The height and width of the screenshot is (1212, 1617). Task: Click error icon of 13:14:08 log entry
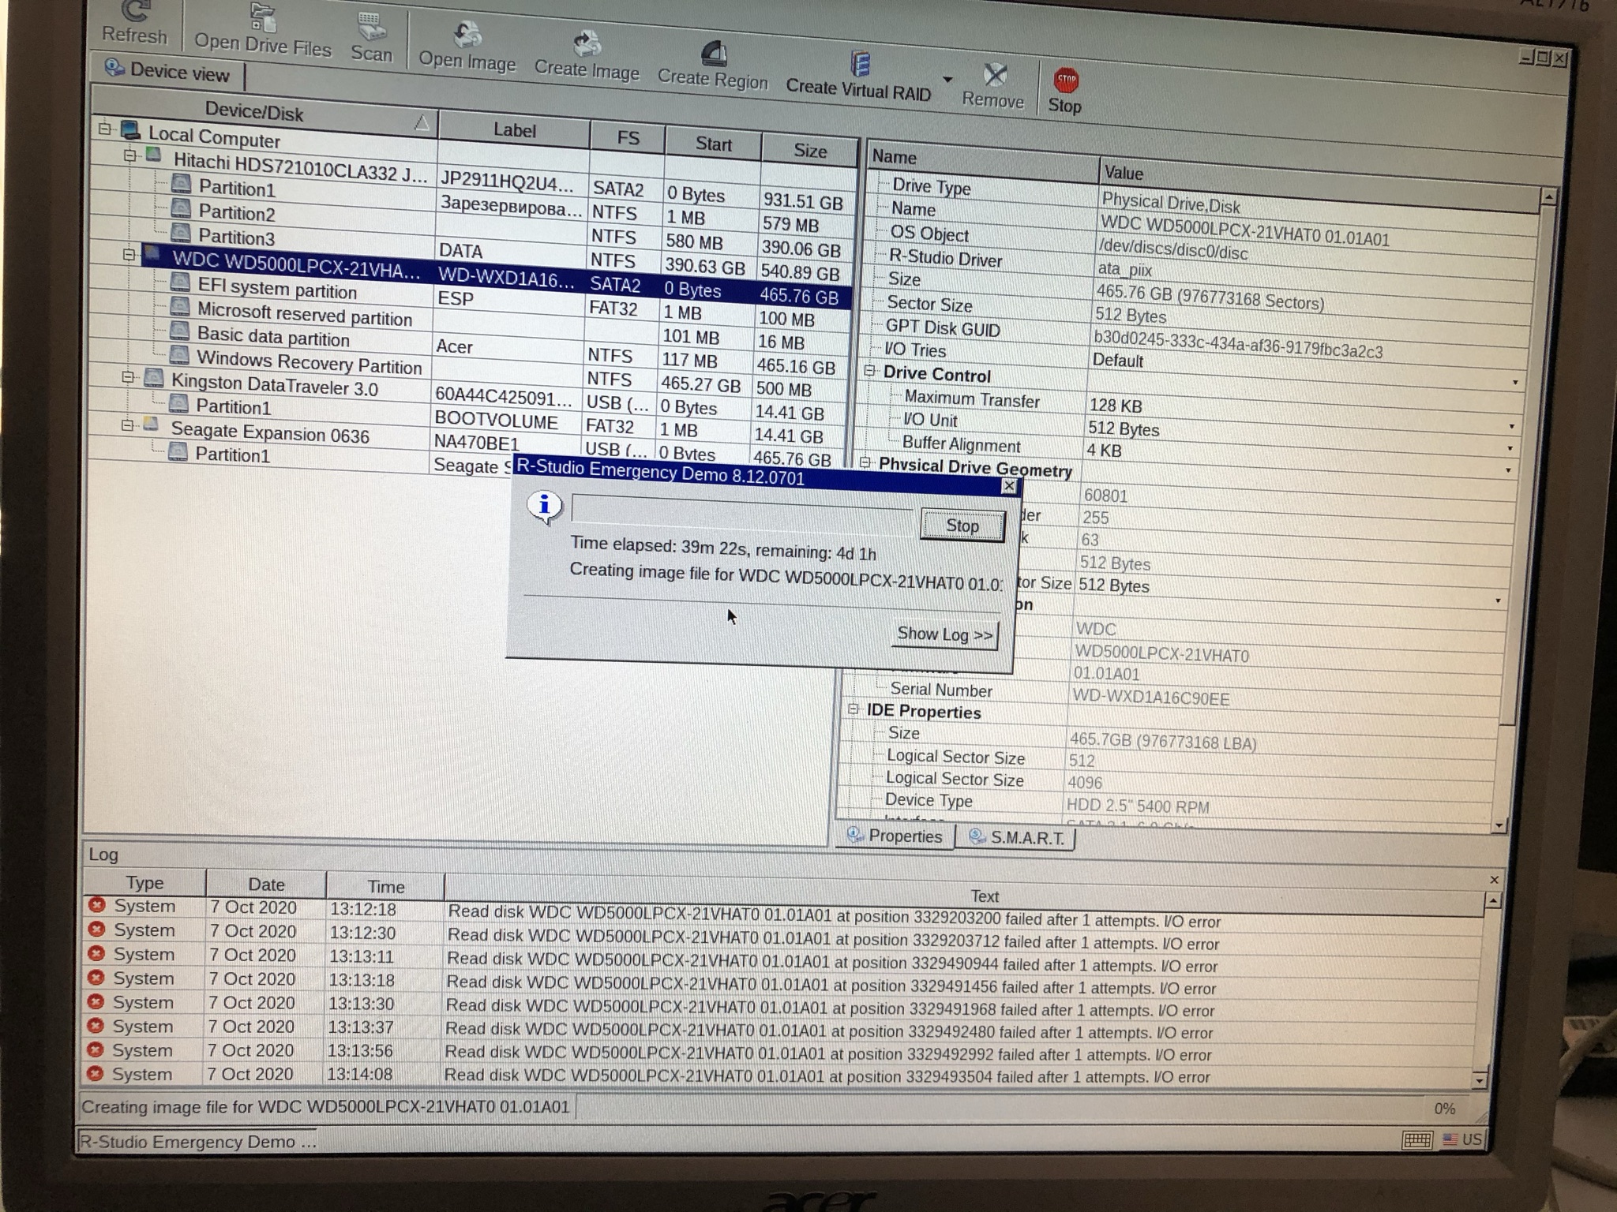click(95, 1074)
